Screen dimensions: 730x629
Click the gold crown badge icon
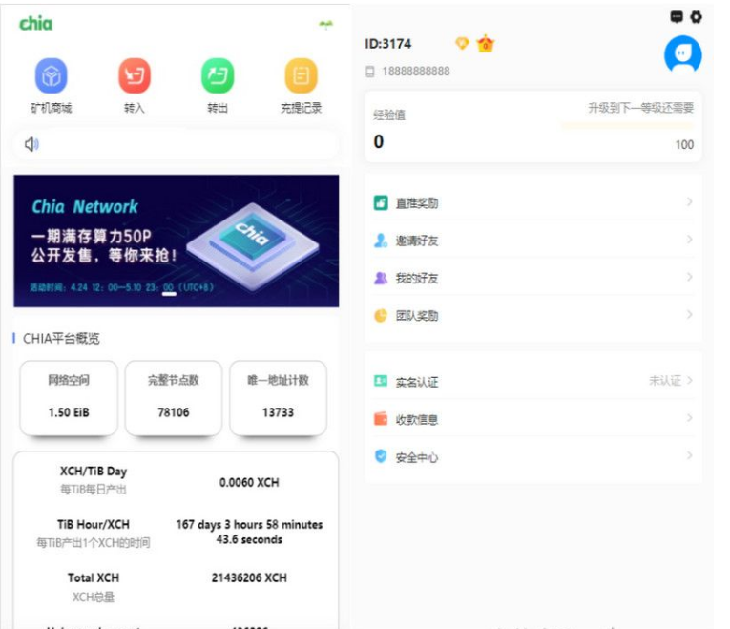[x=486, y=44]
